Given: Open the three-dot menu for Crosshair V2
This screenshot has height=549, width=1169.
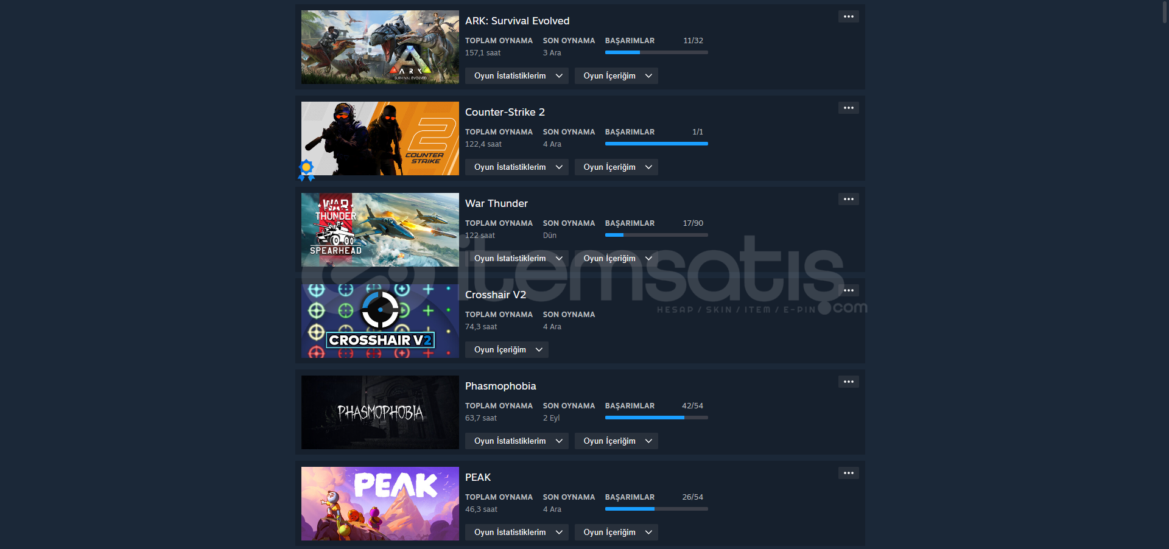Looking at the screenshot, I should [x=848, y=290].
